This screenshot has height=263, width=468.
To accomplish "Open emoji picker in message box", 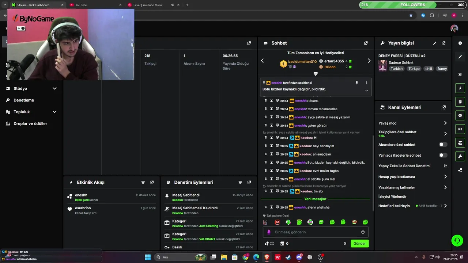I will click(363, 232).
